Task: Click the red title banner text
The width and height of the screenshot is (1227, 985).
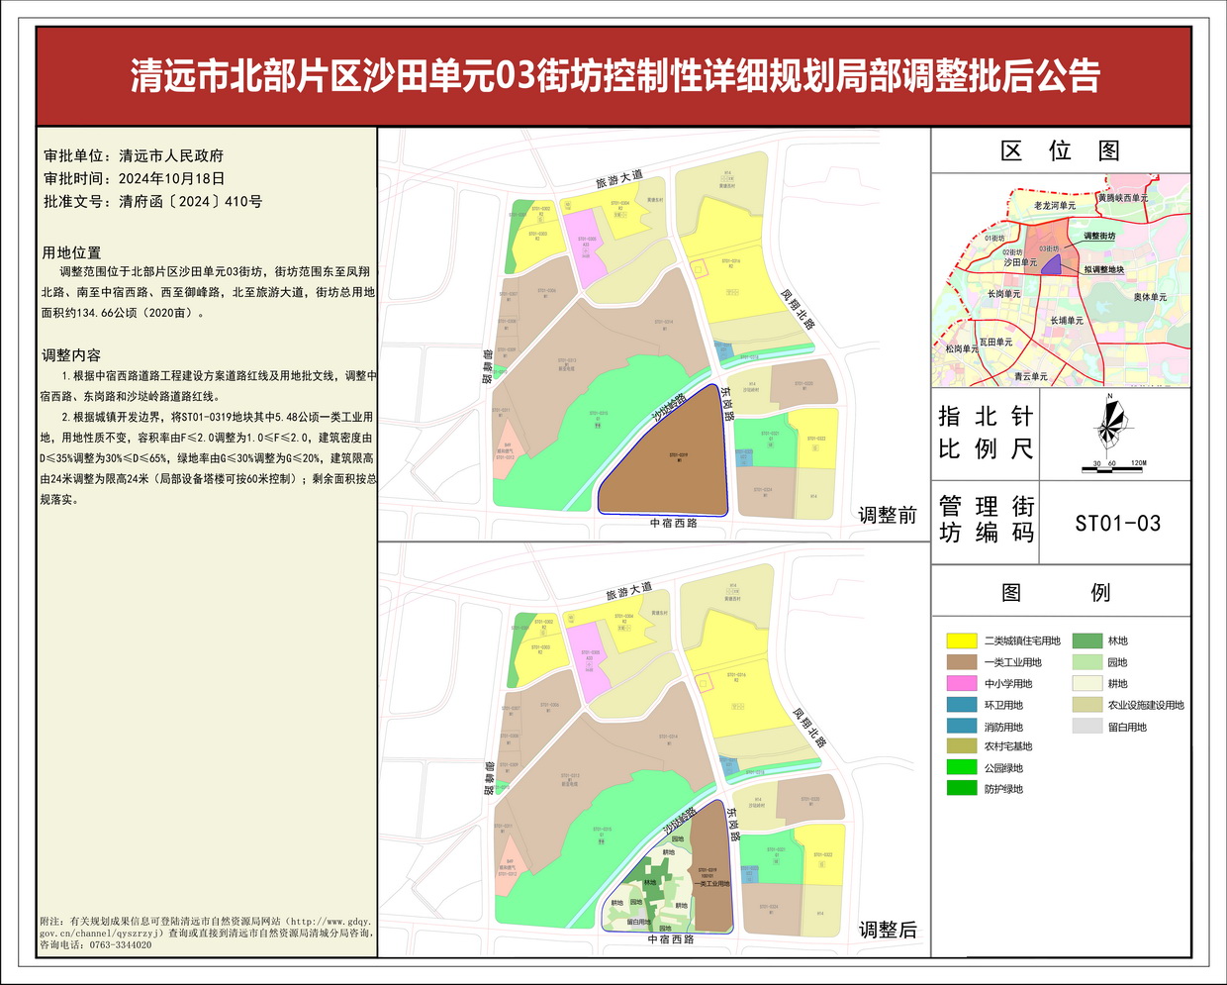Action: pyautogui.click(x=613, y=76)
